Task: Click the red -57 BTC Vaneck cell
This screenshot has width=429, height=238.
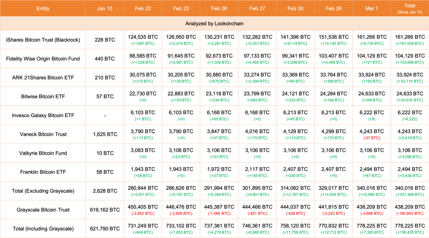Action: coord(372,138)
